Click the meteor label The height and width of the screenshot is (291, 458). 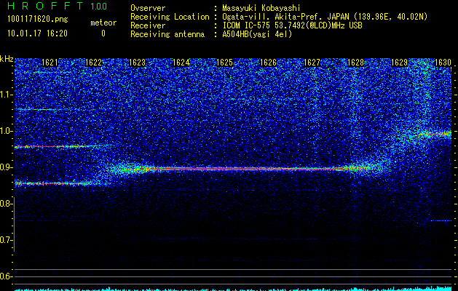[x=103, y=23]
